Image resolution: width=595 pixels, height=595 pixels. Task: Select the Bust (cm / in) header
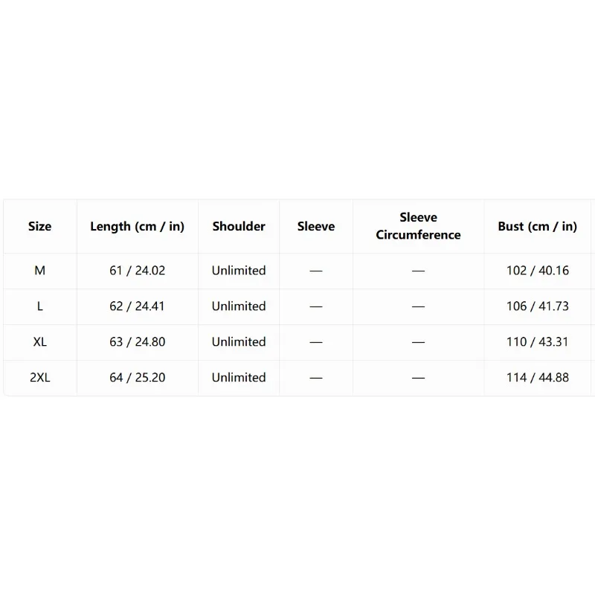pos(537,227)
